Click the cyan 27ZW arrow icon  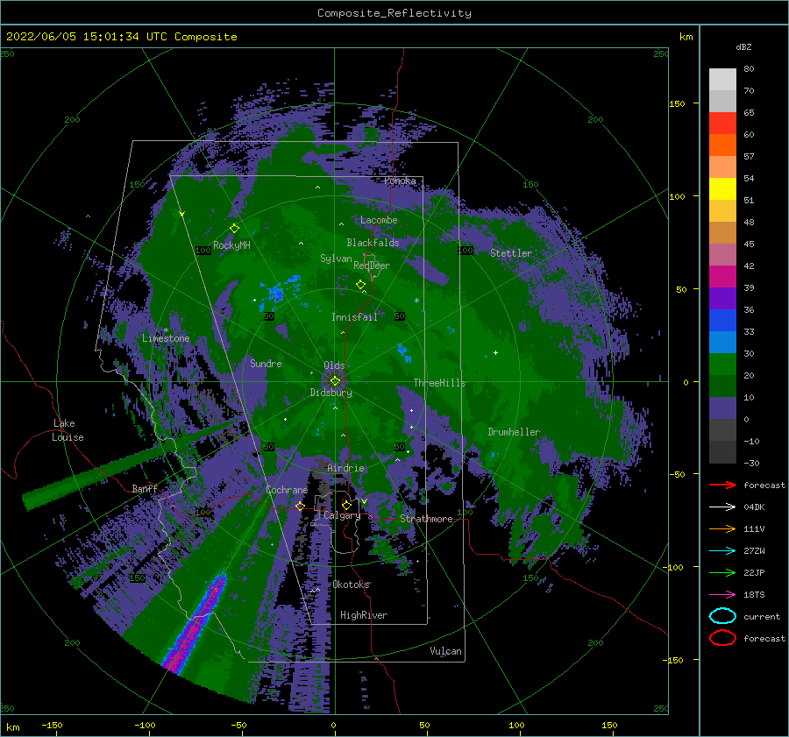[722, 551]
